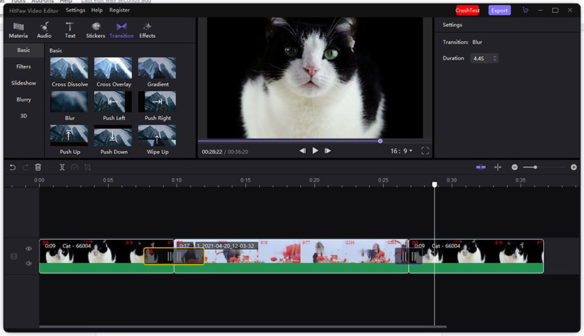Switch to the Audio library
Viewport: 584px width, 336px height.
45,30
